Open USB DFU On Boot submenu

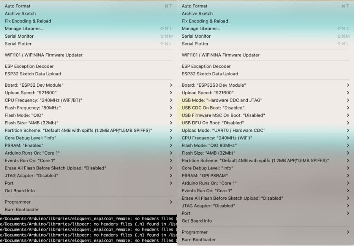(265, 123)
